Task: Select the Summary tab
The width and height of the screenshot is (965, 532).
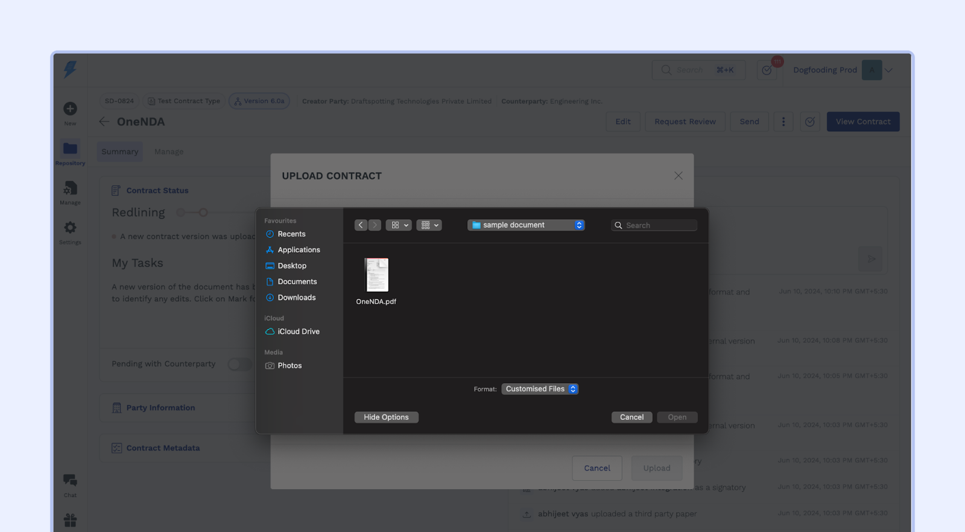Action: [x=119, y=152]
